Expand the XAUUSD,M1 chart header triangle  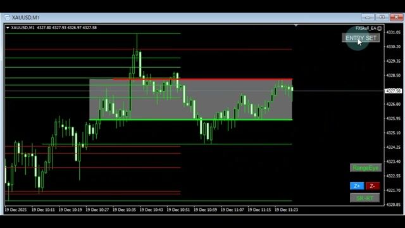[8, 28]
